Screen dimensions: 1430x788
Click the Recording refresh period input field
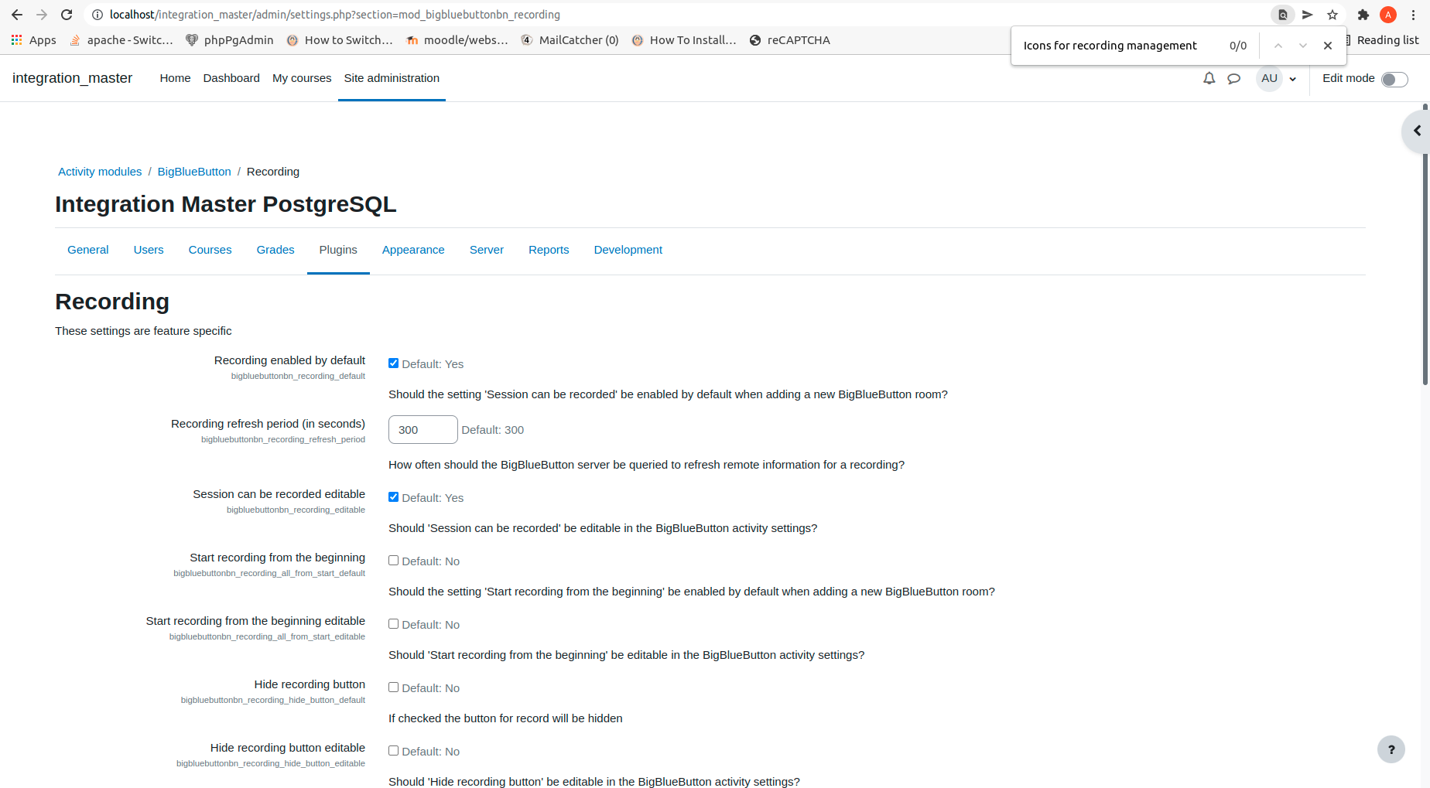point(422,430)
